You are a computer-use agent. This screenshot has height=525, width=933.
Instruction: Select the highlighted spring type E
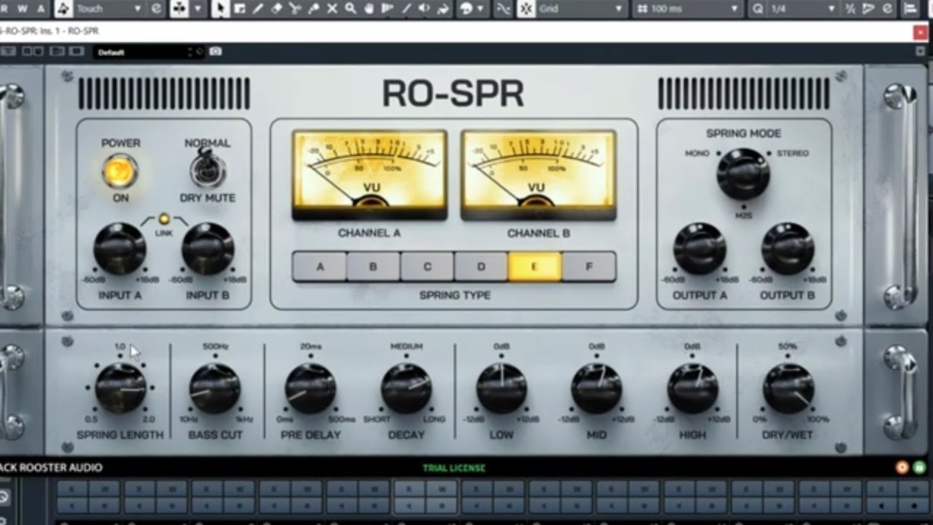[535, 267]
